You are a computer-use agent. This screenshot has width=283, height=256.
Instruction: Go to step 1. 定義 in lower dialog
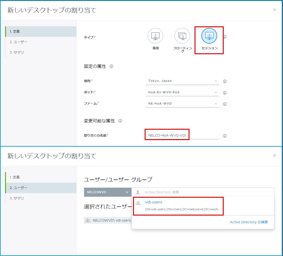[x=41, y=177]
